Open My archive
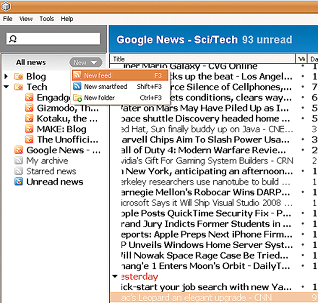 click(47, 161)
